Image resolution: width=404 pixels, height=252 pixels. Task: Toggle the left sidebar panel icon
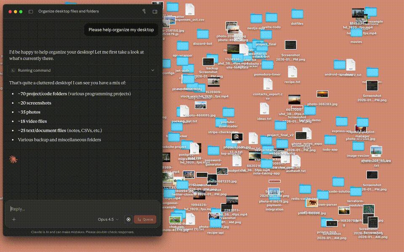click(x=31, y=12)
